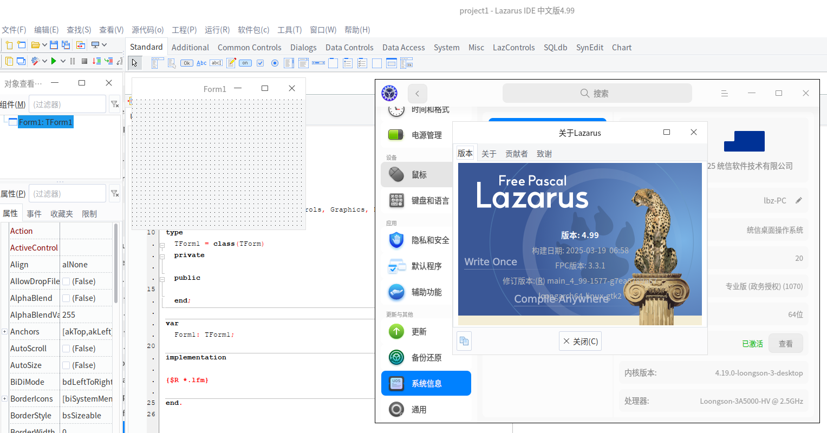Click pencil edit icon beside lbz-PC
This screenshot has width=827, height=433.
[x=798, y=200]
